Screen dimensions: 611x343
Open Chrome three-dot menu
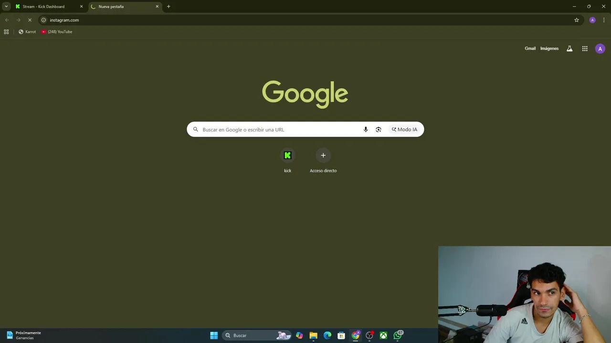point(604,20)
